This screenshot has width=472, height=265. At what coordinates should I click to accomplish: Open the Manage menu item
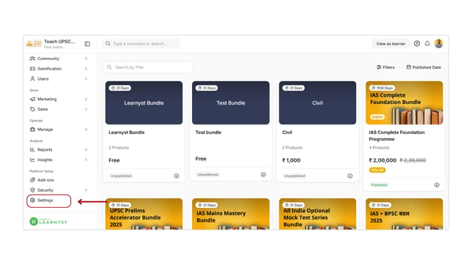pos(59,130)
